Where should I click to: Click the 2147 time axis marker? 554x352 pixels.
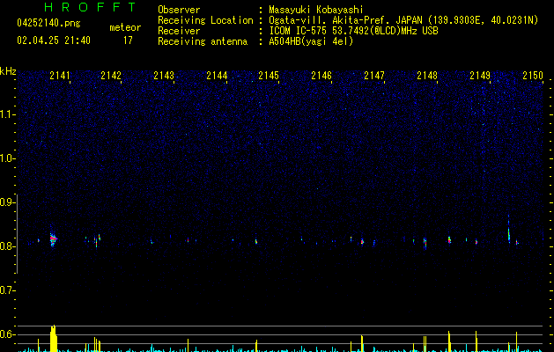(374, 76)
